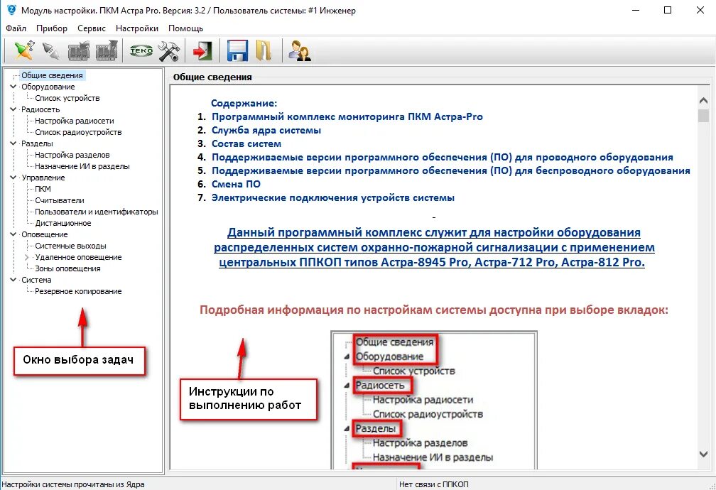
Task: Open the Служба ядра системы link
Action: click(266, 130)
